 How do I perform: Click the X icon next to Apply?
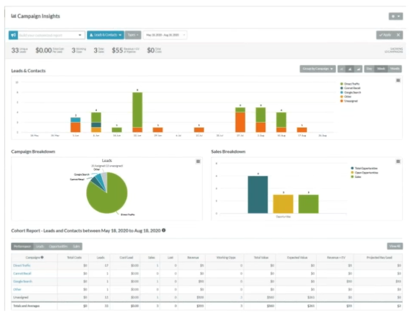[x=398, y=35]
